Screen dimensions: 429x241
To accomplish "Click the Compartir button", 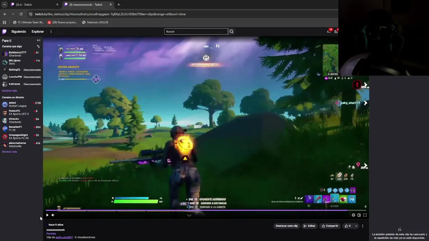I will pyautogui.click(x=330, y=226).
